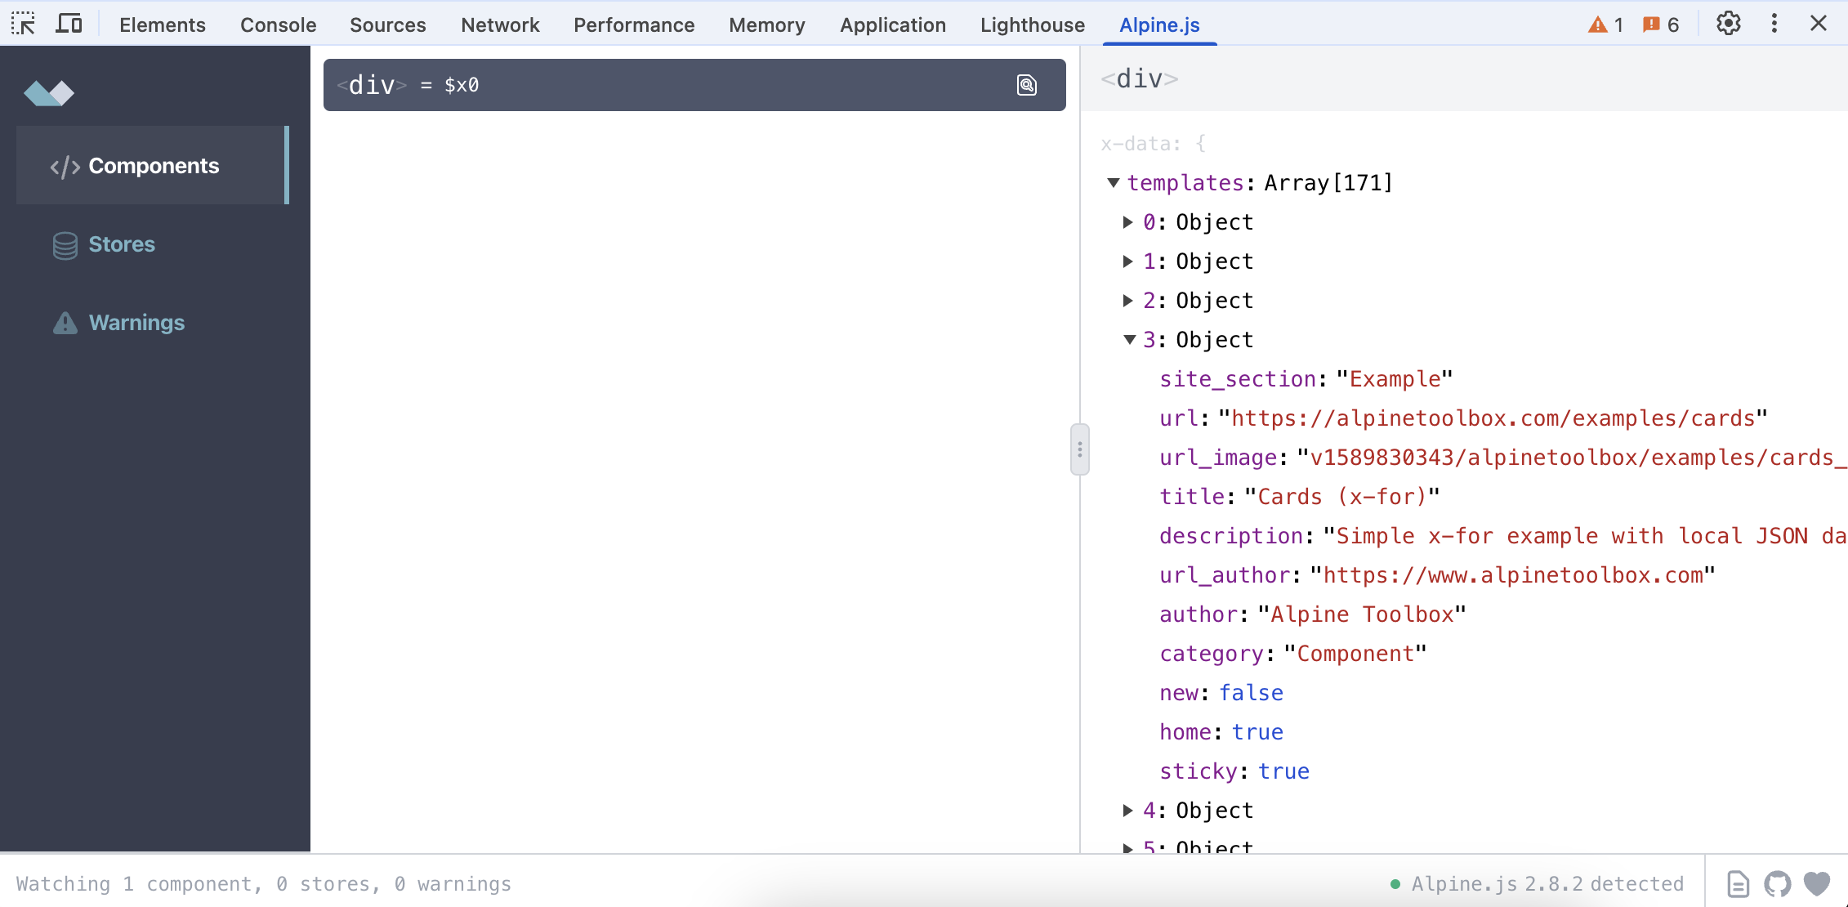Viewport: 1848px width, 907px height.
Task: Collapse the templates array
Action: click(x=1113, y=183)
